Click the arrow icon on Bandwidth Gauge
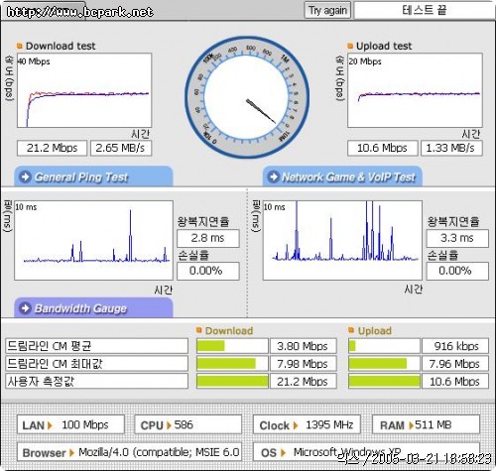The image size is (496, 471). 26,308
